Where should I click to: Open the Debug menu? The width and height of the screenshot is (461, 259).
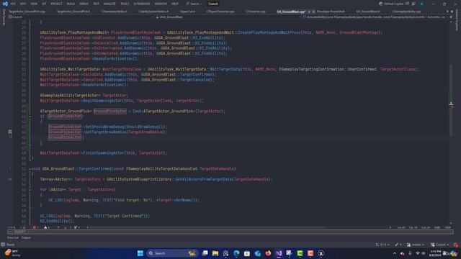pos(84,4)
